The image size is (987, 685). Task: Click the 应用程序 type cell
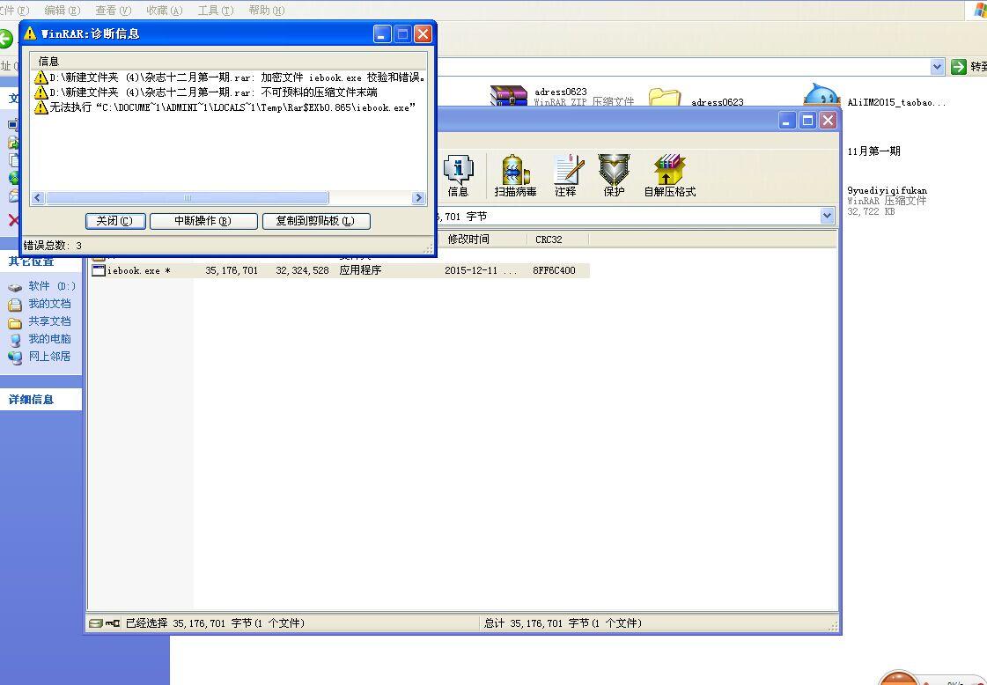point(361,270)
